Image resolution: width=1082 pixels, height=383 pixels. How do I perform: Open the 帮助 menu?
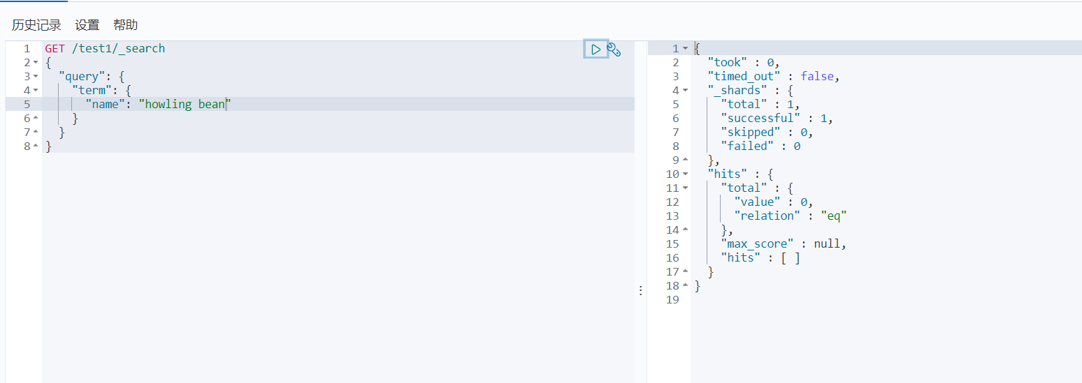[126, 25]
